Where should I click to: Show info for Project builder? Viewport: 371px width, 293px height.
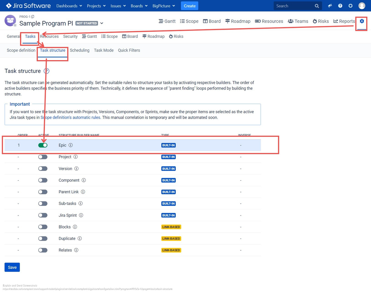click(x=75, y=157)
